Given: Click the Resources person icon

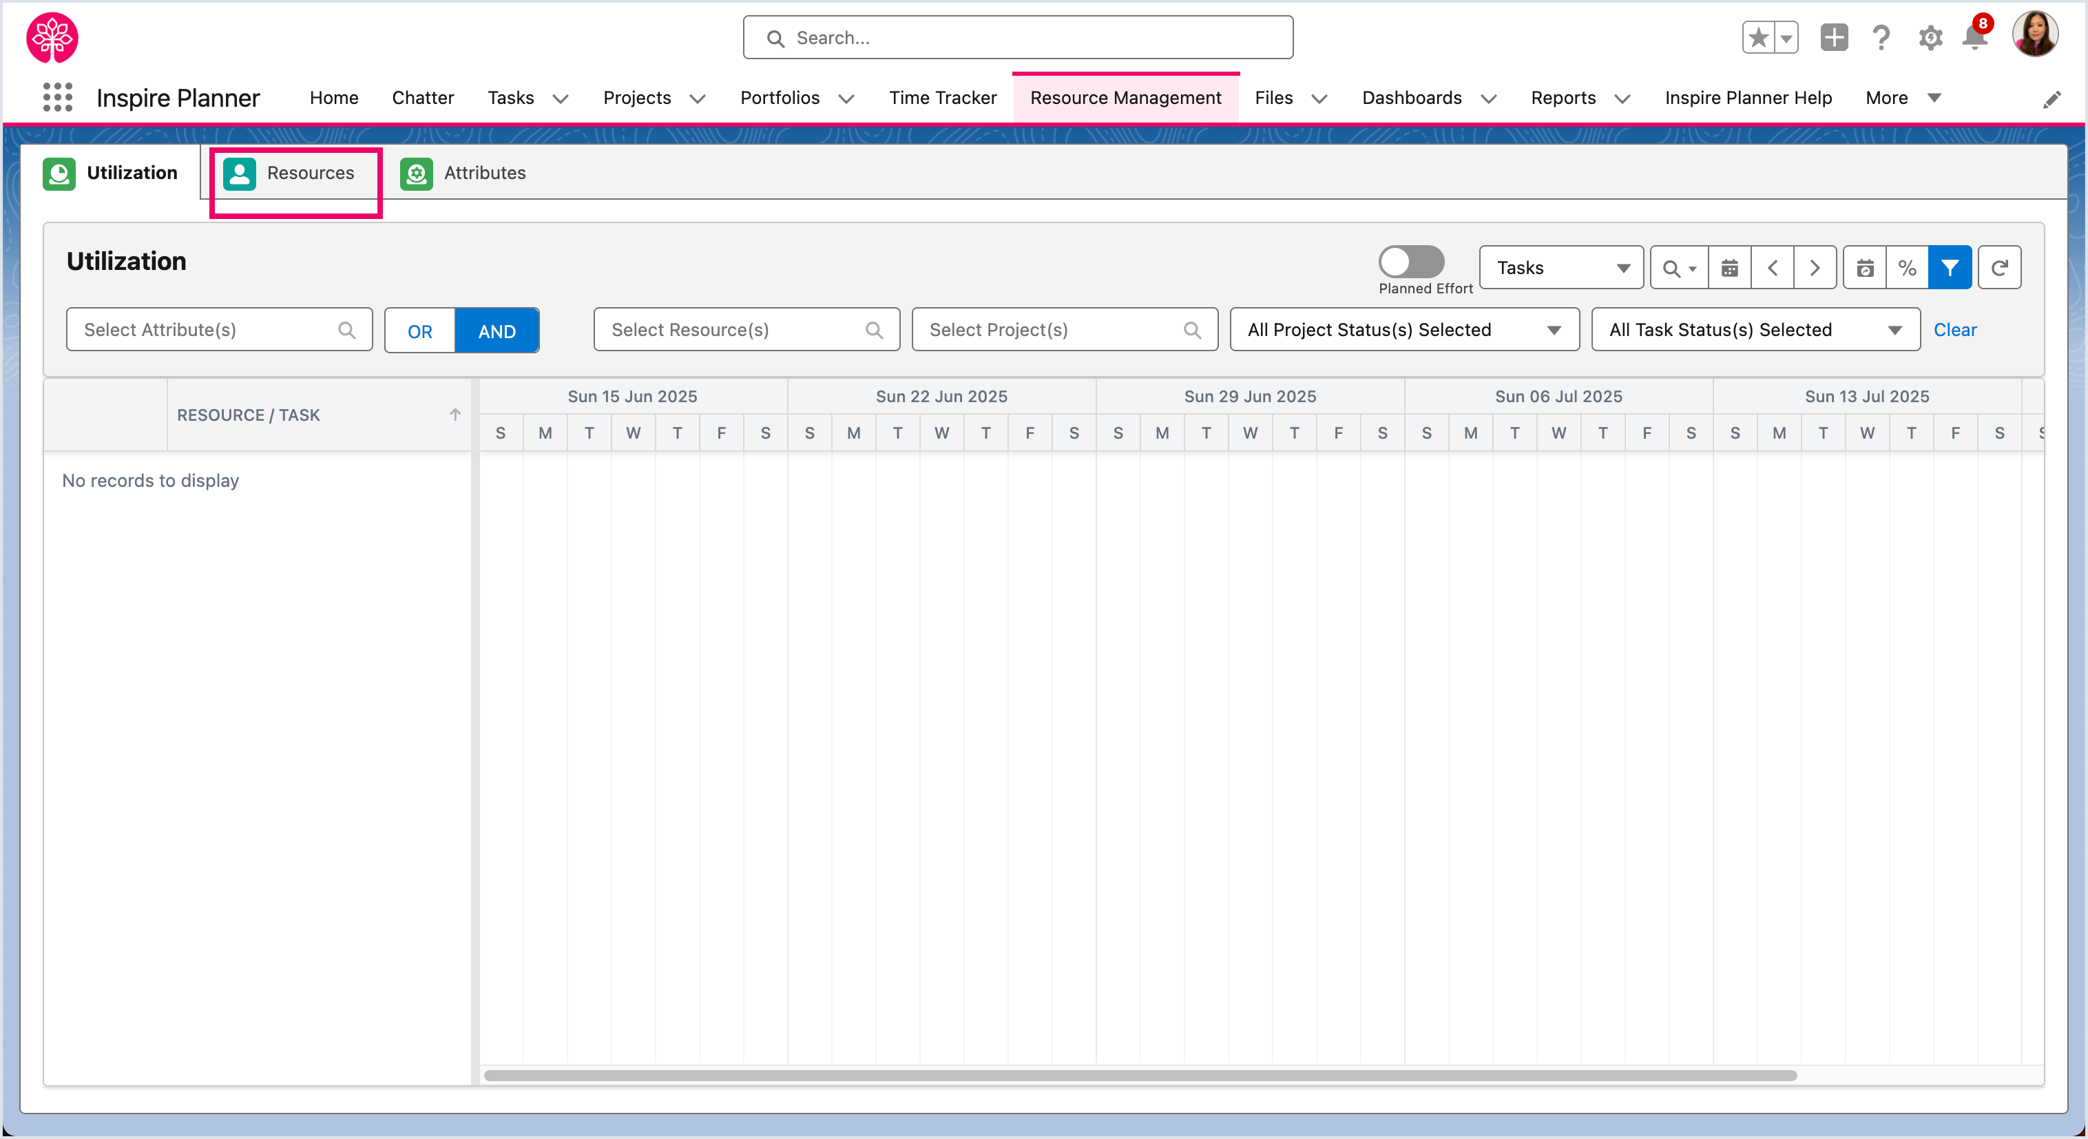Looking at the screenshot, I should pyautogui.click(x=240, y=174).
